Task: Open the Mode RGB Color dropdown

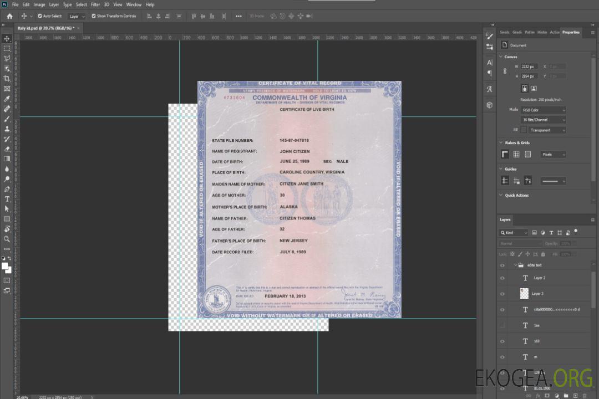Action: point(543,110)
